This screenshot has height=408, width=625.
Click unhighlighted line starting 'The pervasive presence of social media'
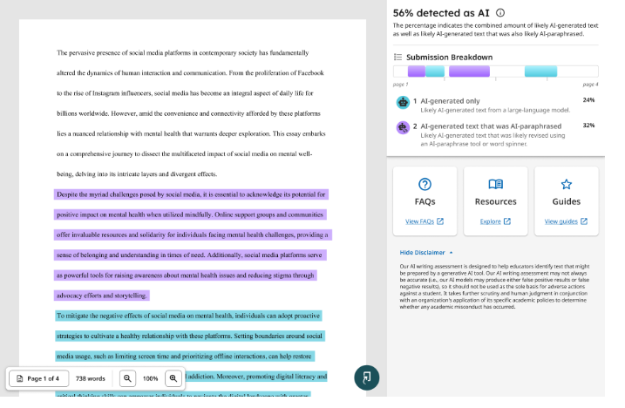(x=182, y=52)
